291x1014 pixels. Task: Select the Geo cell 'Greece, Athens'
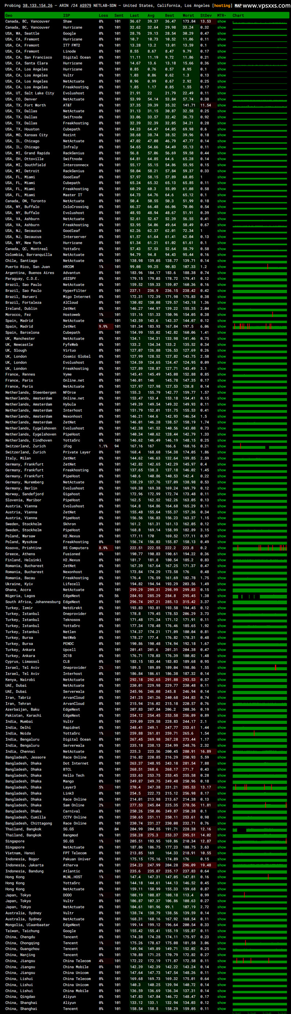(x=20, y=554)
